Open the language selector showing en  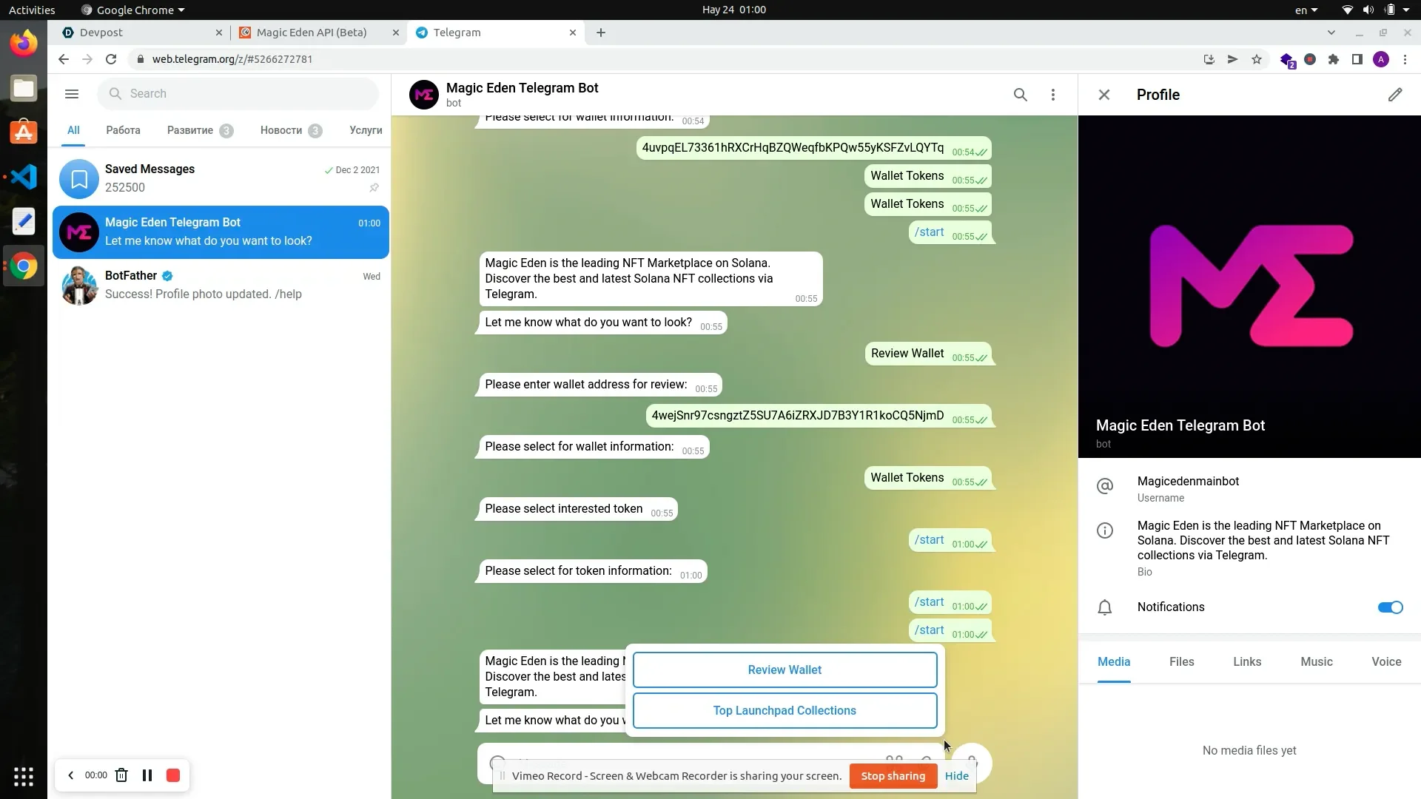1305,10
